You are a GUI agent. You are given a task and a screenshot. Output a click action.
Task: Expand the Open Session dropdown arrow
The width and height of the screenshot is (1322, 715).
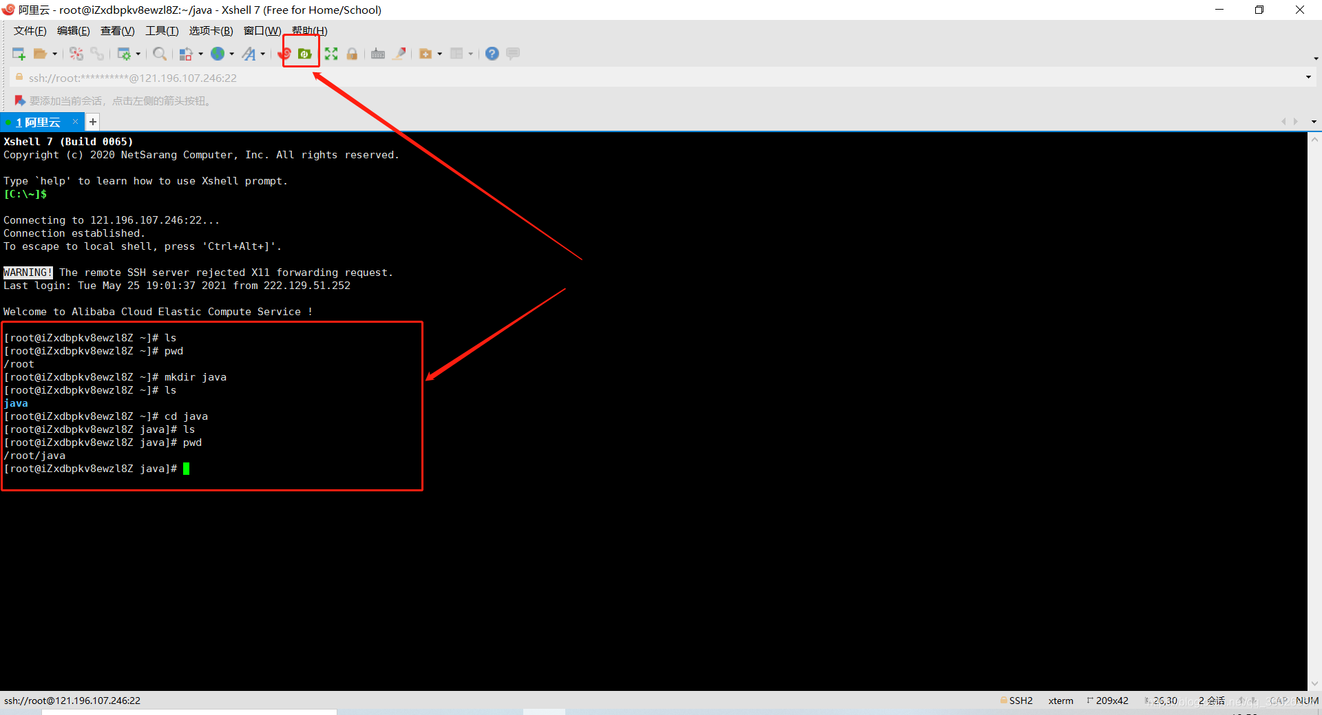[x=54, y=54]
